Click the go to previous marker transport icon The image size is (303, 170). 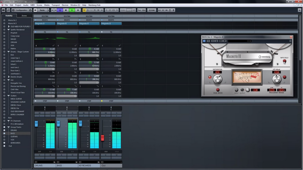[x=52, y=10]
